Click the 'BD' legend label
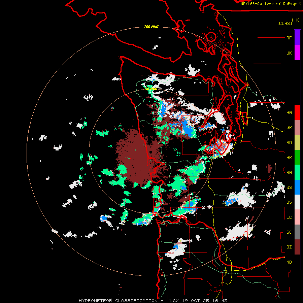Screen dimensions: 303x303 pos(289,143)
